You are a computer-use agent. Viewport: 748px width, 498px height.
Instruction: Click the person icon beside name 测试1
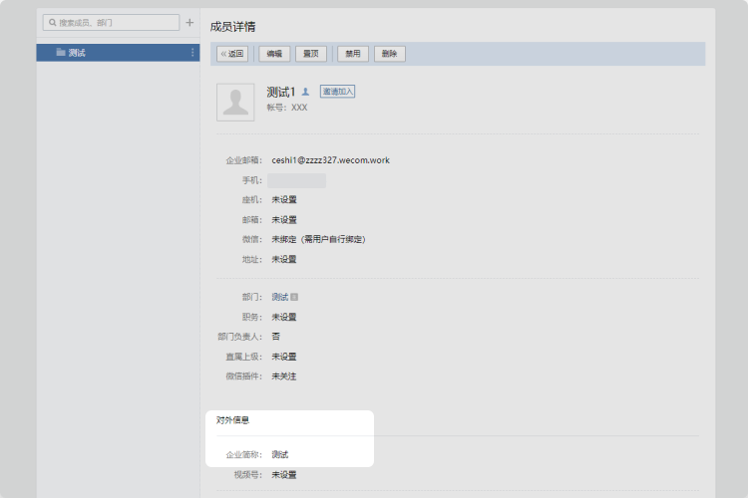tap(305, 92)
